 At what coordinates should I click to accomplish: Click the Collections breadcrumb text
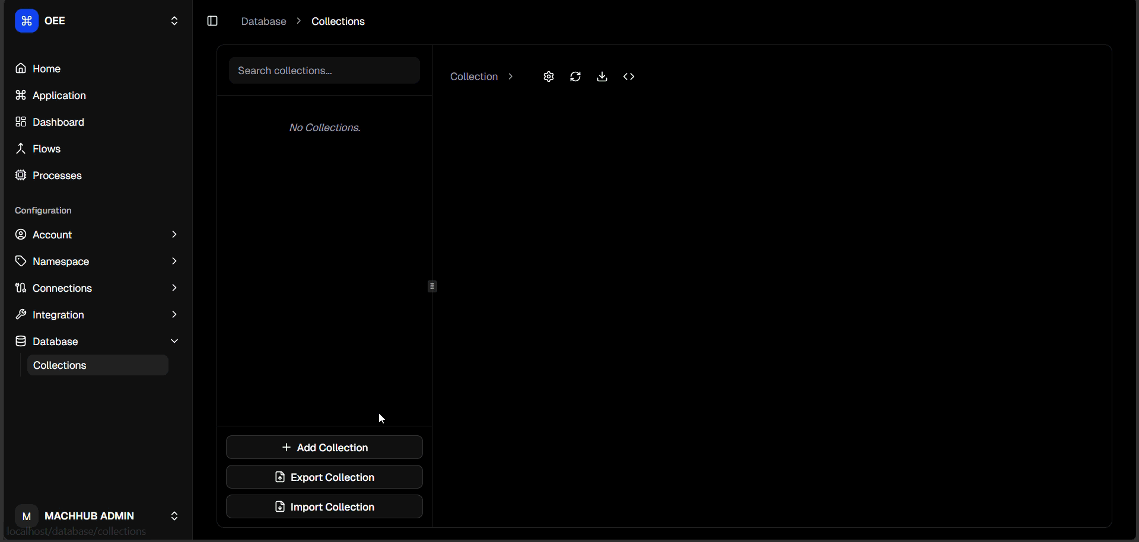point(338,21)
